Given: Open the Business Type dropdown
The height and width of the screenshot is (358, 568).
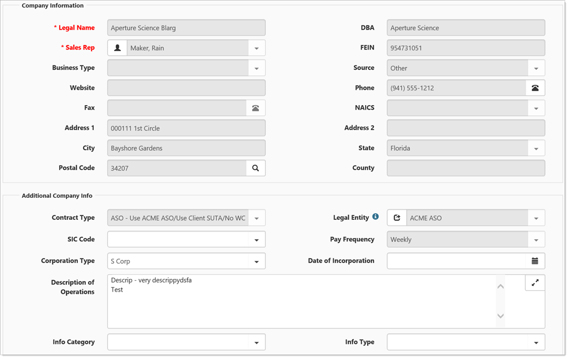Looking at the screenshot, I should tap(256, 68).
